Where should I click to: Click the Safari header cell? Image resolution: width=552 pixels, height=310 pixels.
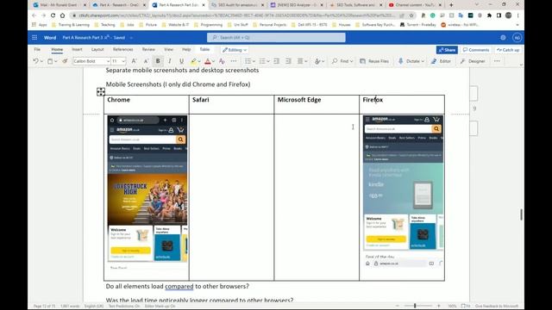coord(231,104)
